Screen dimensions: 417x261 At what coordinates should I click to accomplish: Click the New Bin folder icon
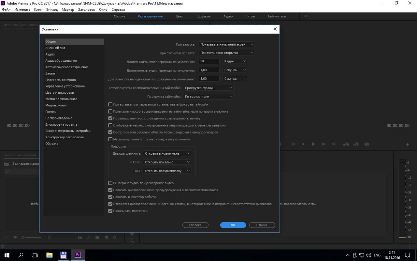tap(97, 238)
